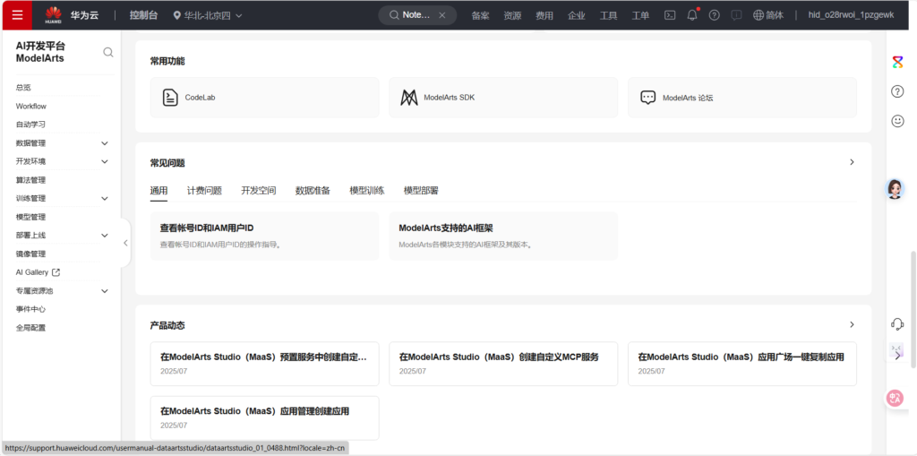Click the help question mark in top bar
Viewport: 917px width, 456px height.
pos(714,15)
